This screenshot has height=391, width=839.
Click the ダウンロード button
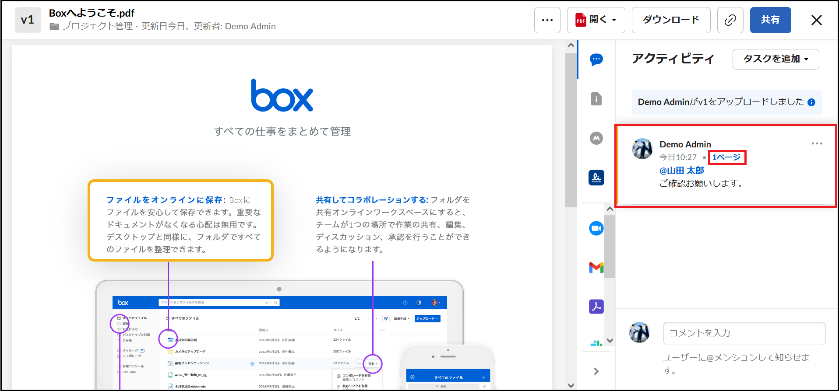click(x=671, y=20)
